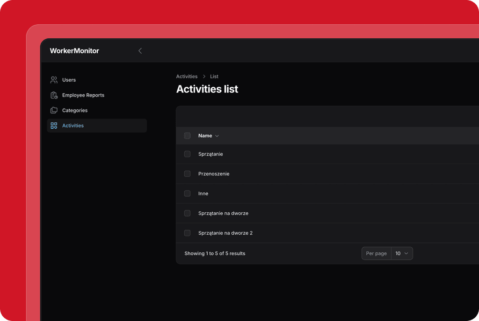The image size is (479, 321).
Task: Collapse the sidebar with the chevron arrow
Action: (140, 51)
